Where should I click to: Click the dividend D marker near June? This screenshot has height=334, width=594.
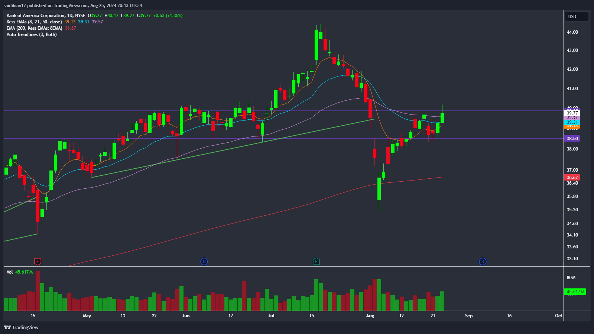click(x=204, y=262)
